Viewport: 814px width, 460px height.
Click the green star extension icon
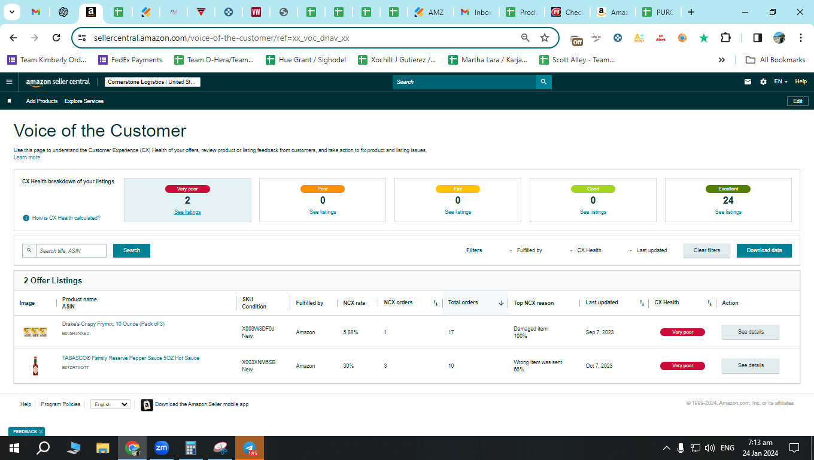pyautogui.click(x=704, y=38)
